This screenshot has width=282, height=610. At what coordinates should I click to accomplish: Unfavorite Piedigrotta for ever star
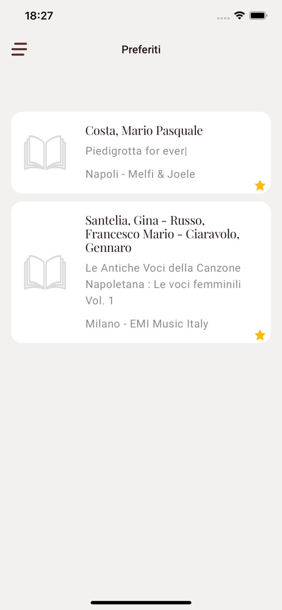260,185
